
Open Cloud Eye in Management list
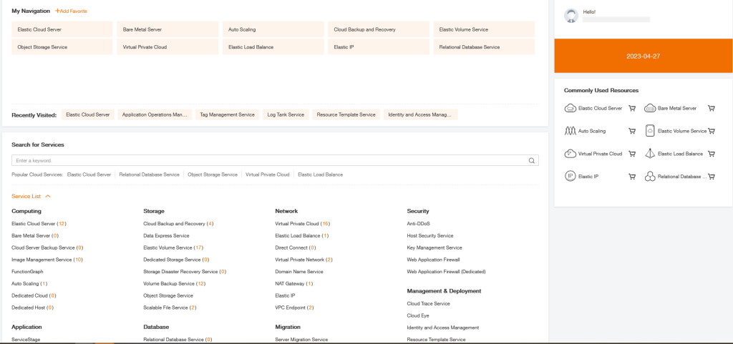click(418, 315)
